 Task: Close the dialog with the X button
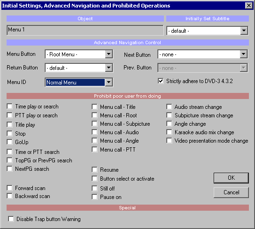[x=248, y=6]
